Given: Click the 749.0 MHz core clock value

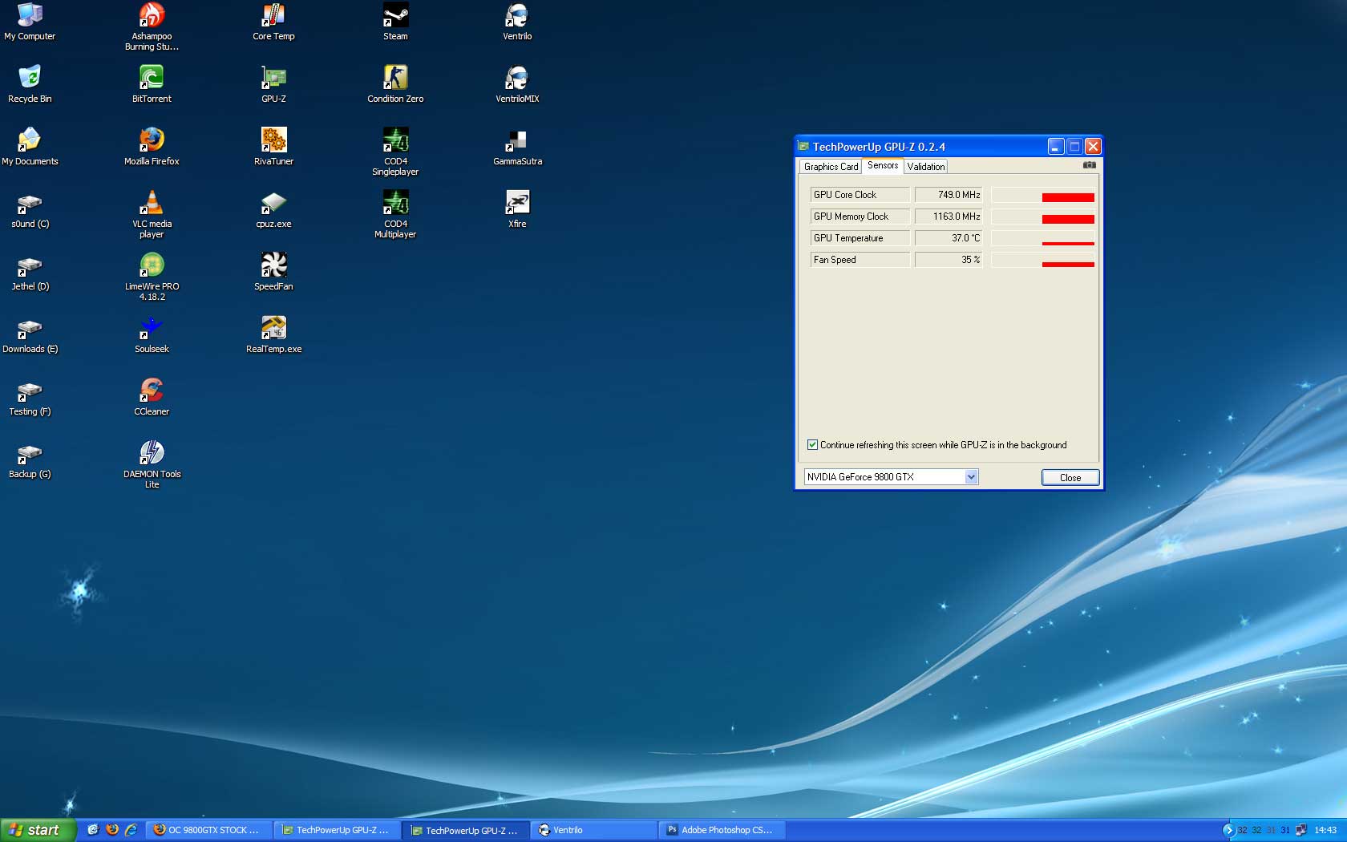Looking at the screenshot, I should click(949, 195).
